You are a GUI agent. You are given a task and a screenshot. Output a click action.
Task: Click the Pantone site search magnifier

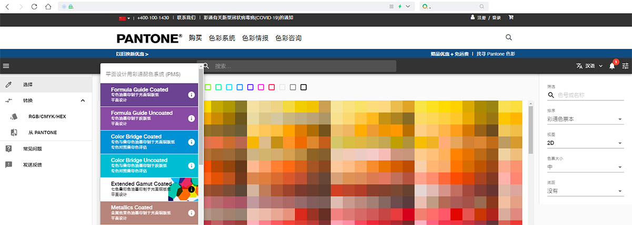click(x=508, y=37)
